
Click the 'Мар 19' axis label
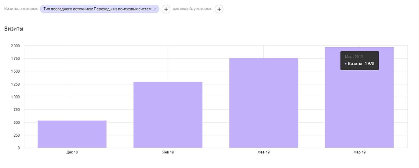(x=359, y=152)
